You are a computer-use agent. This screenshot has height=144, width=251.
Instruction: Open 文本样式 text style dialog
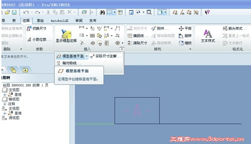(x=210, y=36)
